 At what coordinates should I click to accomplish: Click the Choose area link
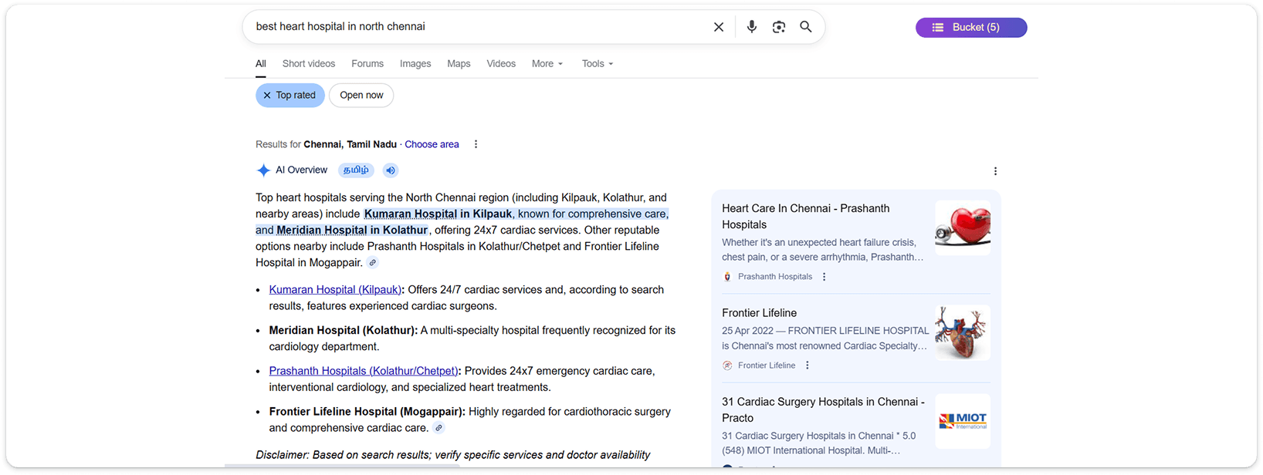(x=432, y=144)
